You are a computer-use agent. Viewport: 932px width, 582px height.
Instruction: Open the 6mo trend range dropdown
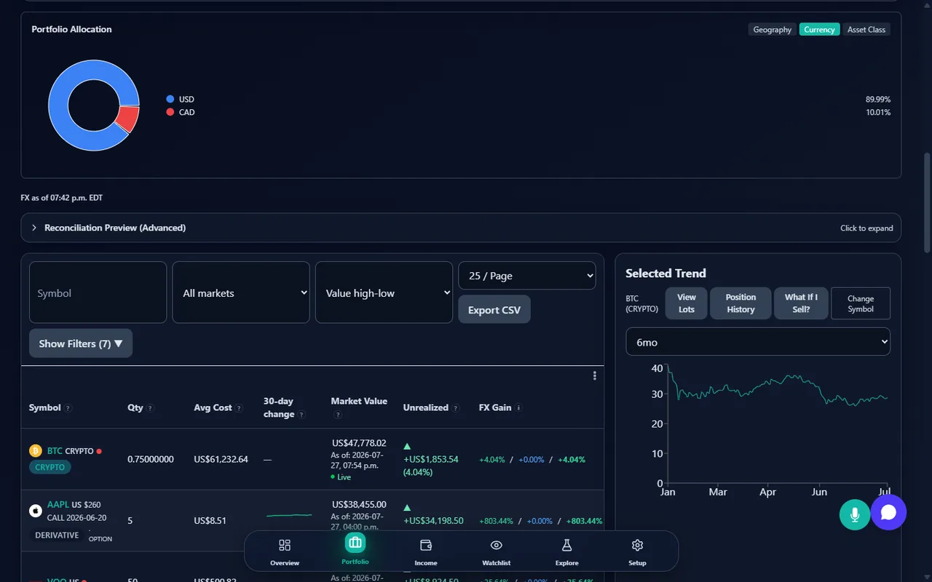coord(758,342)
